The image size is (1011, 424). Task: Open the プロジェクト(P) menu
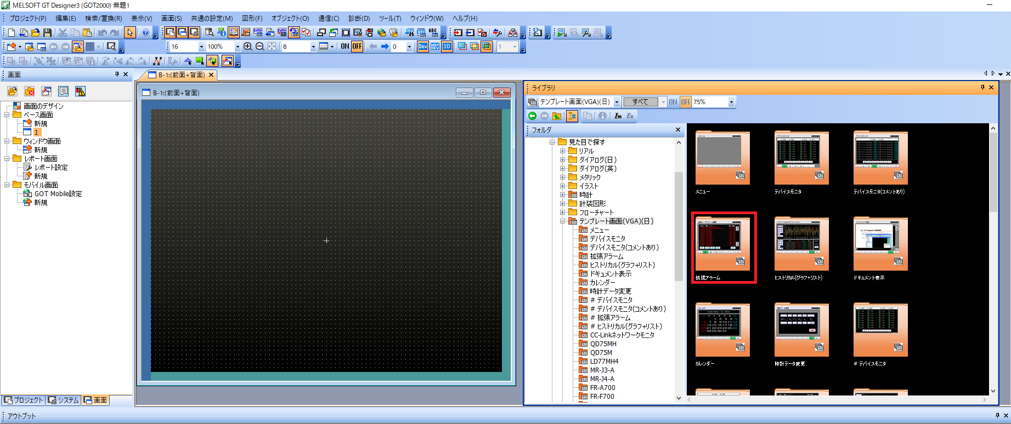pos(28,18)
